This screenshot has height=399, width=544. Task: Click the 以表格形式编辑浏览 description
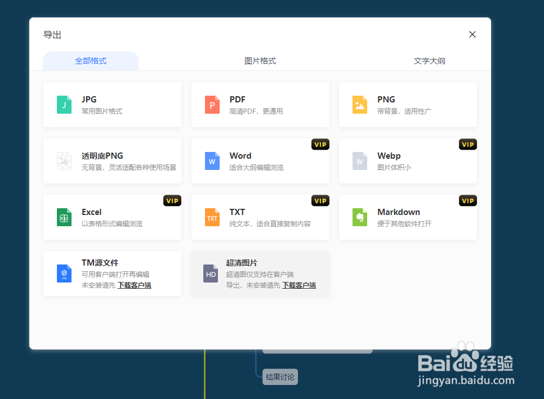tap(112, 224)
